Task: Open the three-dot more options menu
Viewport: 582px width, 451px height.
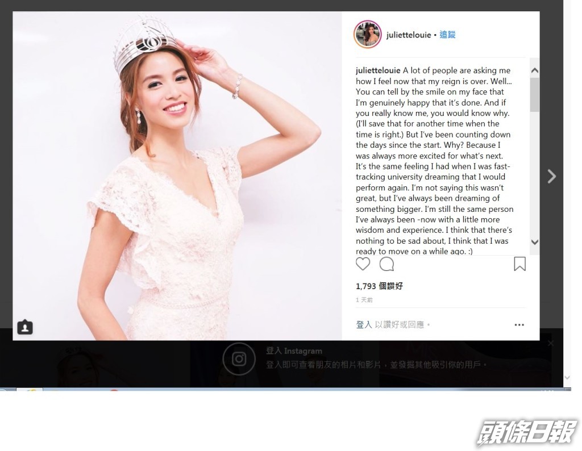Action: [x=519, y=325]
